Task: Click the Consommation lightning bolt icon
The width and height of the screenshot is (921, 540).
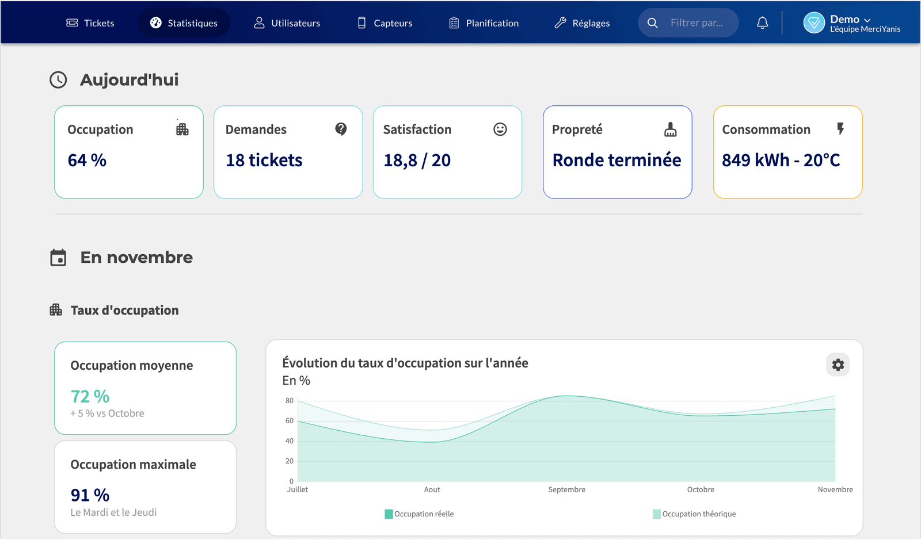Action: coord(840,129)
